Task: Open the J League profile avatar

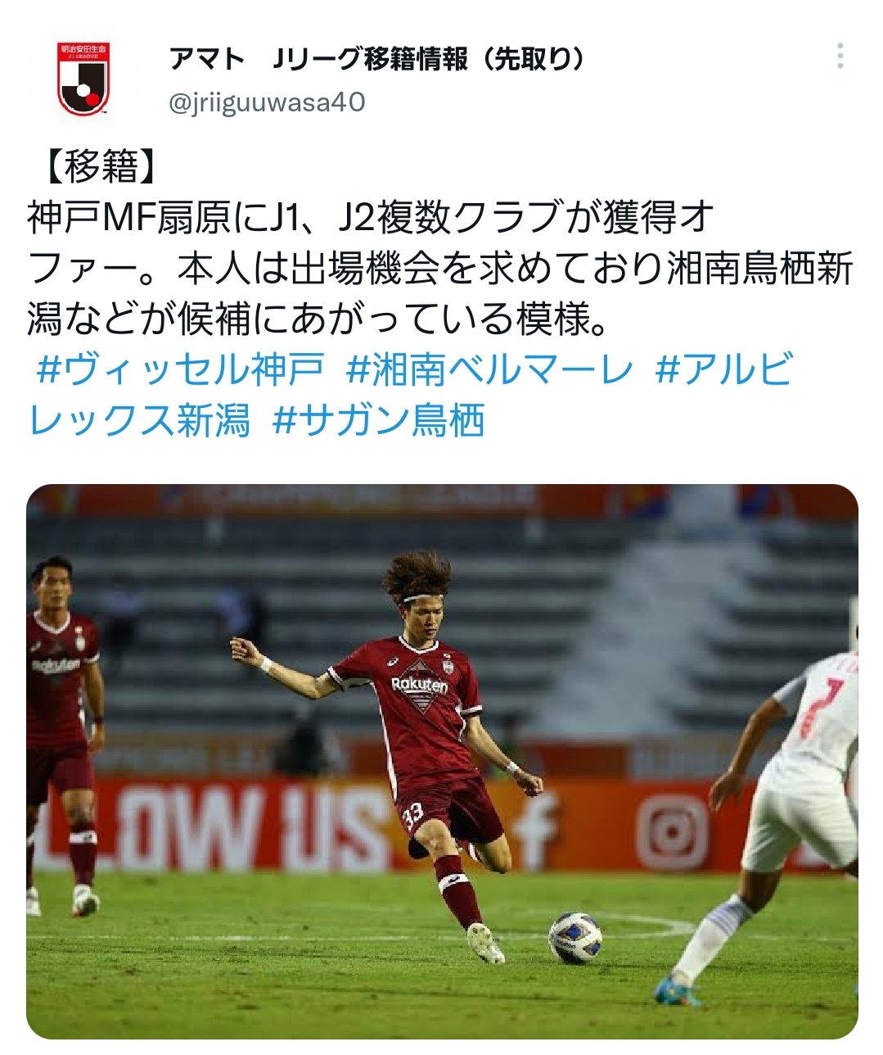Action: click(x=83, y=79)
